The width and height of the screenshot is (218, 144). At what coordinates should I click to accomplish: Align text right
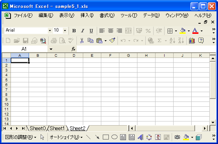click(x=119, y=31)
